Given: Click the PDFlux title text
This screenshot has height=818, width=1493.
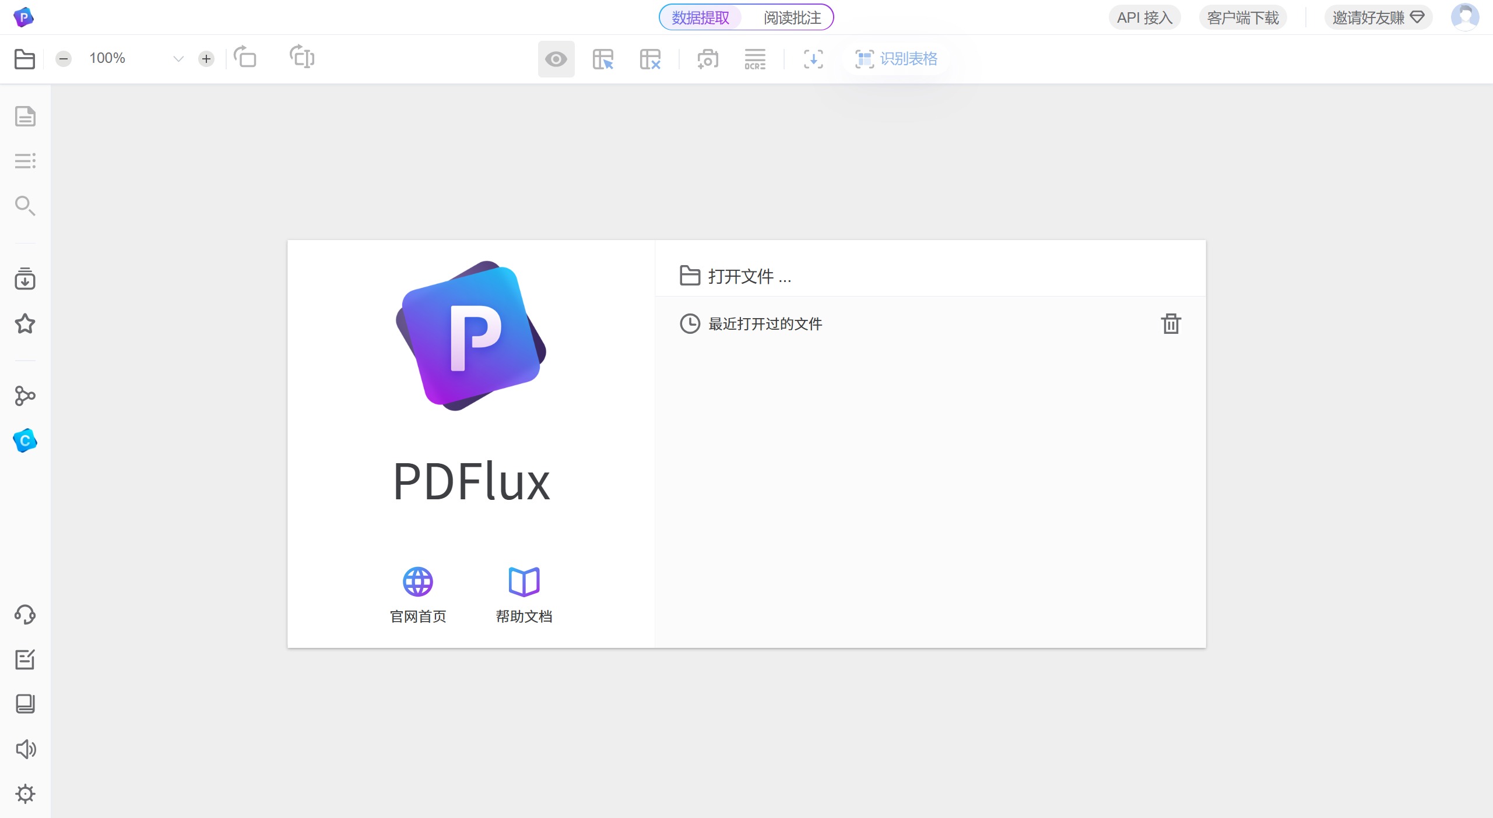Looking at the screenshot, I should [x=471, y=481].
